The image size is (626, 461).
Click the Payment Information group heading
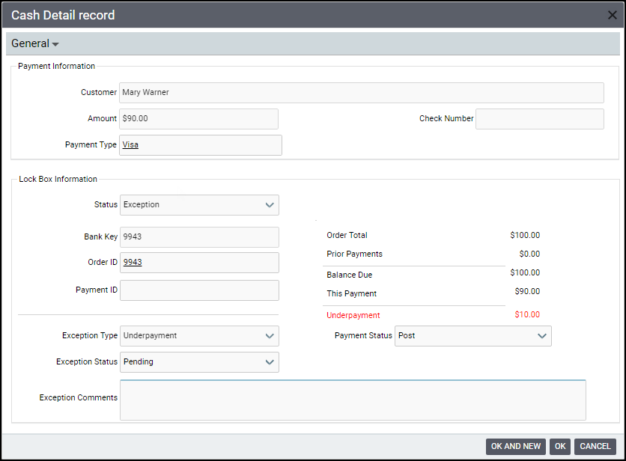pyautogui.click(x=56, y=67)
